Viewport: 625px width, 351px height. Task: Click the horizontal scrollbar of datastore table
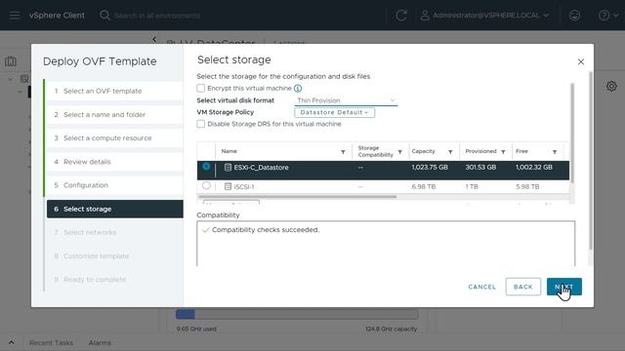297,197
